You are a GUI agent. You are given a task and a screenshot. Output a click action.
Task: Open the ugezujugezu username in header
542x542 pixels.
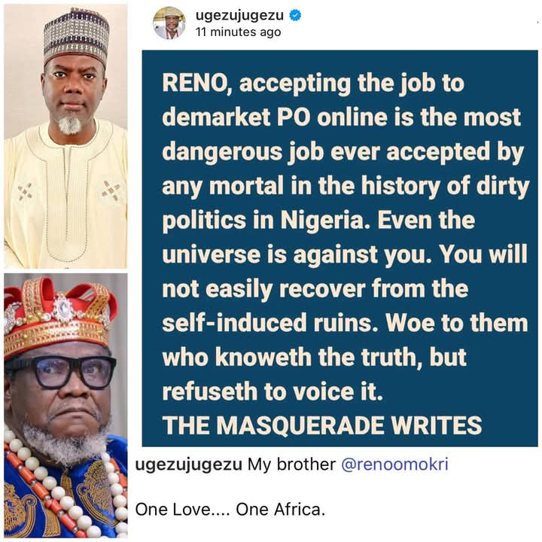pyautogui.click(x=239, y=16)
